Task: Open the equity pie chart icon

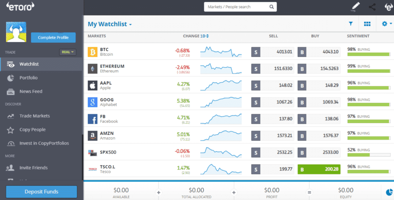Action: coord(389,191)
